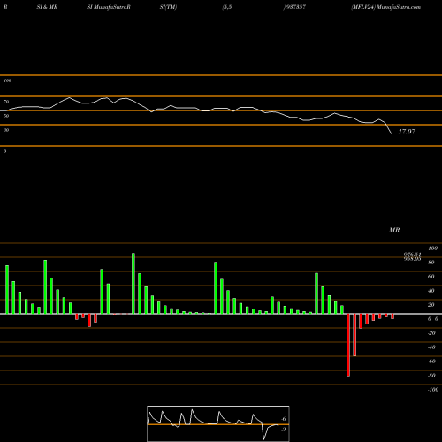Viewport: 442px width, 442px height.
Task: Click the SI & MR header text
Action: coord(47,7)
